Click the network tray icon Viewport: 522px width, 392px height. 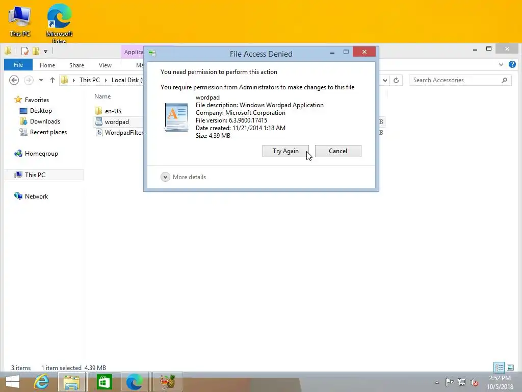coord(461,382)
